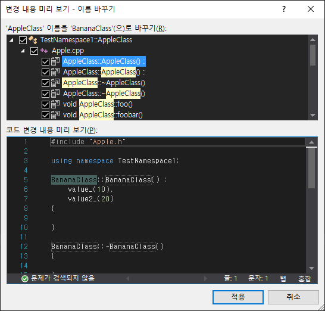
Task: Close the rename preview dialog
Action: click(x=311, y=9)
